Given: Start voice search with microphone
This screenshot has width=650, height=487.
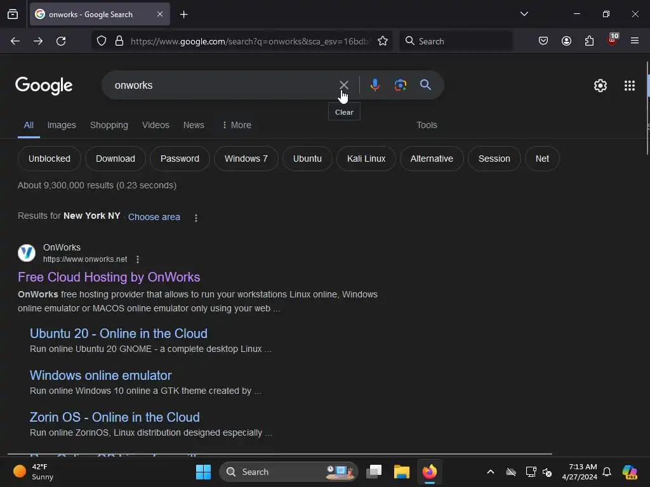Looking at the screenshot, I should 375,85.
